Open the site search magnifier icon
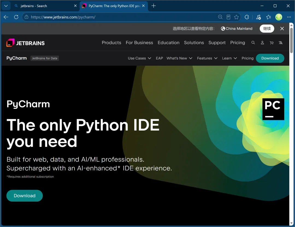Viewport: 295px width, 227px height. [253, 43]
